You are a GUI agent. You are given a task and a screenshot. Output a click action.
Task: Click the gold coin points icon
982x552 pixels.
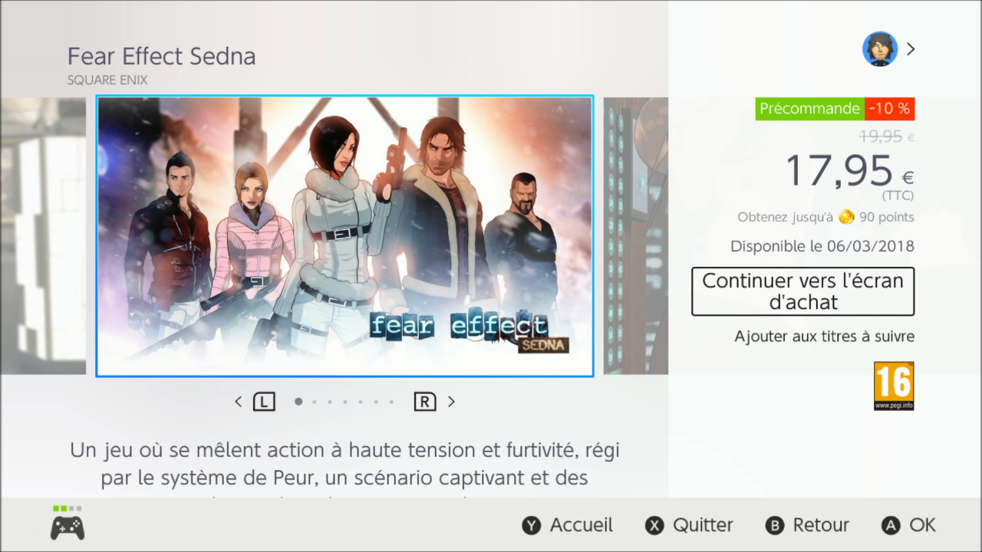point(846,217)
